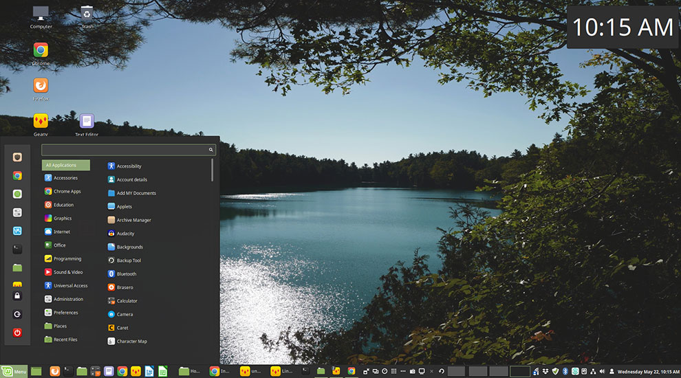Click the Bluetooth tray icon in panel

[x=565, y=372]
